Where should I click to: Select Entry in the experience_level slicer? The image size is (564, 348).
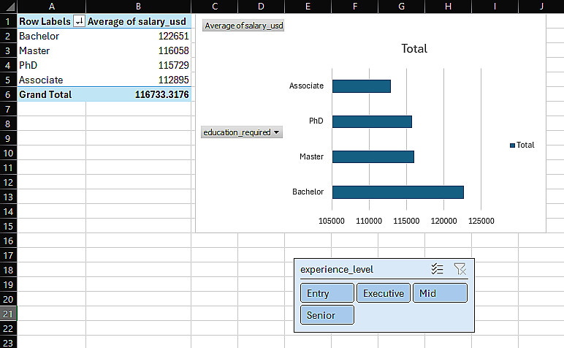click(x=327, y=293)
